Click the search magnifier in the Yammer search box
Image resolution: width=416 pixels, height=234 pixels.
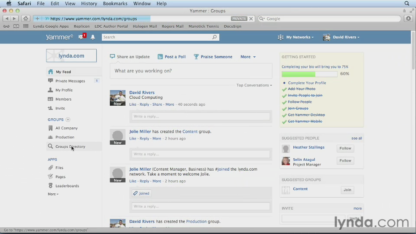(x=214, y=37)
